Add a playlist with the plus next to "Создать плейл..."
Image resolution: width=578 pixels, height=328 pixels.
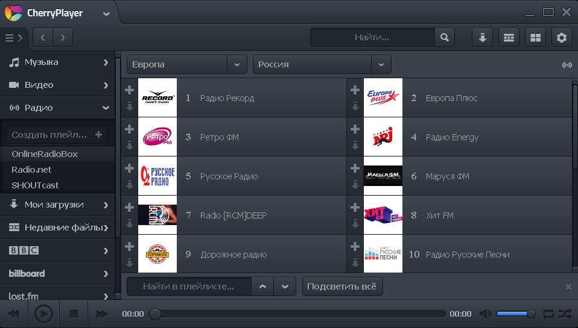(98, 135)
